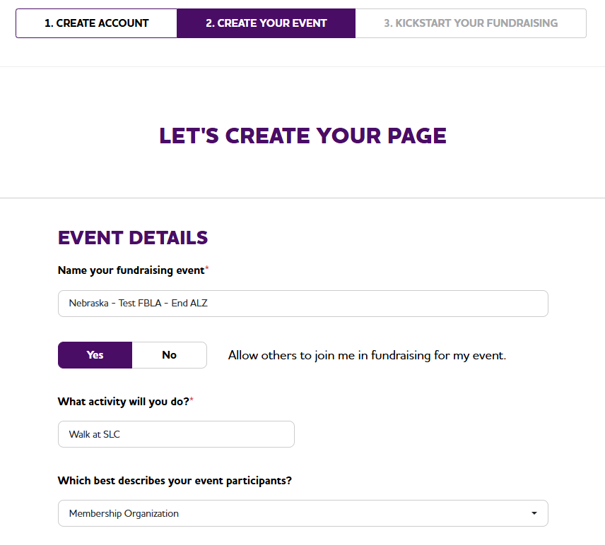
Task: Select Yes to allow others to join
Action: click(95, 355)
